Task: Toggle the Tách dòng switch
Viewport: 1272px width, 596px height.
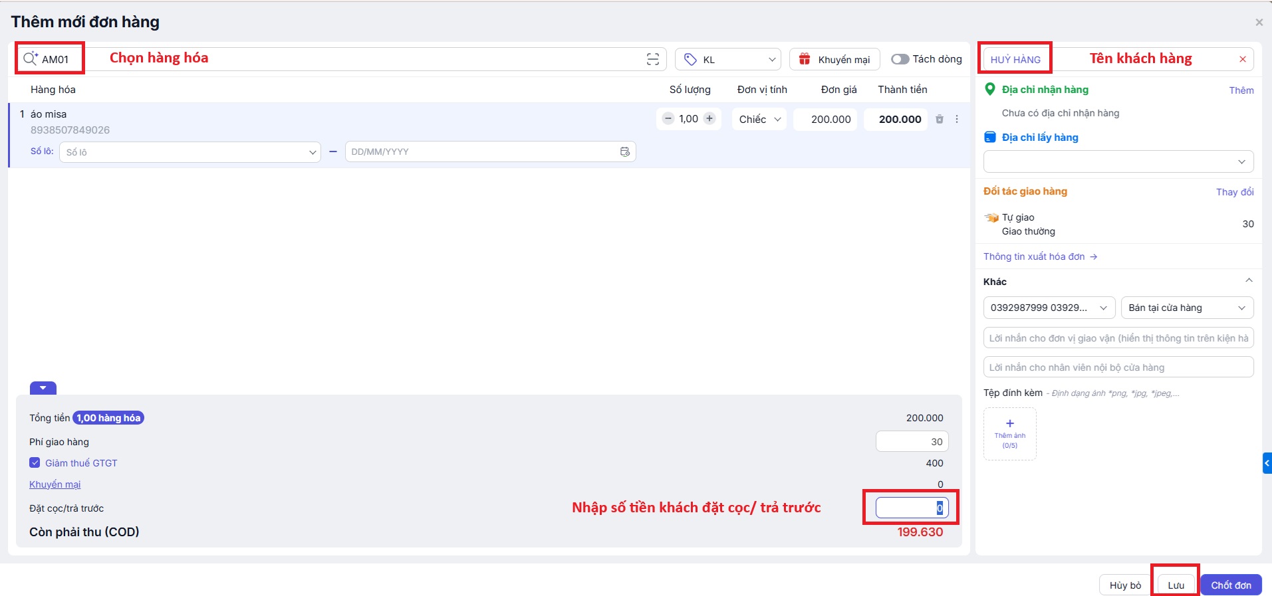Action: click(900, 59)
